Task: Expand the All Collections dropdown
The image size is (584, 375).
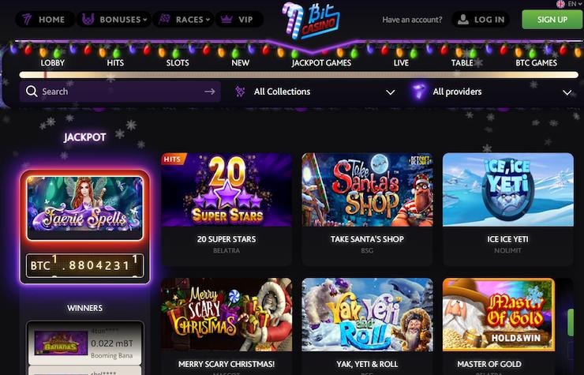Action: (x=315, y=92)
